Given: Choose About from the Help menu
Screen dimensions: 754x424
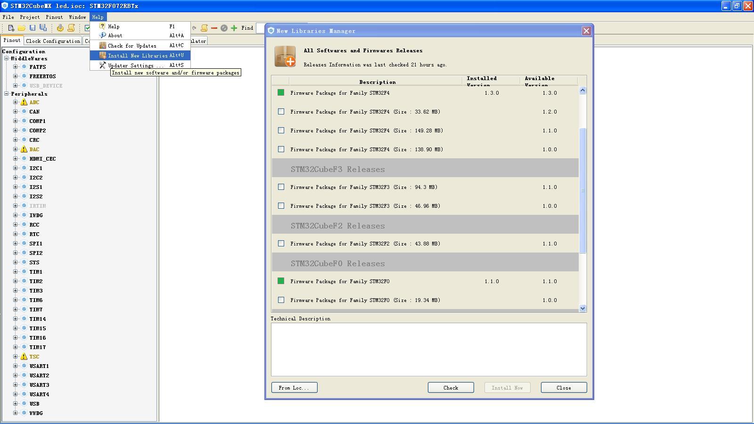Looking at the screenshot, I should coord(140,36).
